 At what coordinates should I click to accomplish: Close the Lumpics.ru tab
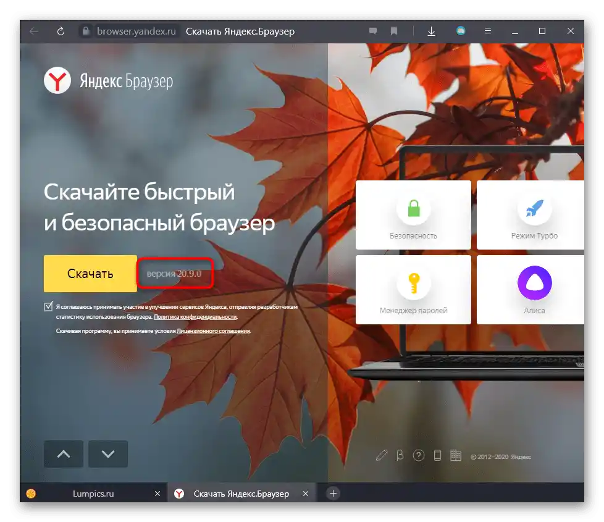point(157,494)
